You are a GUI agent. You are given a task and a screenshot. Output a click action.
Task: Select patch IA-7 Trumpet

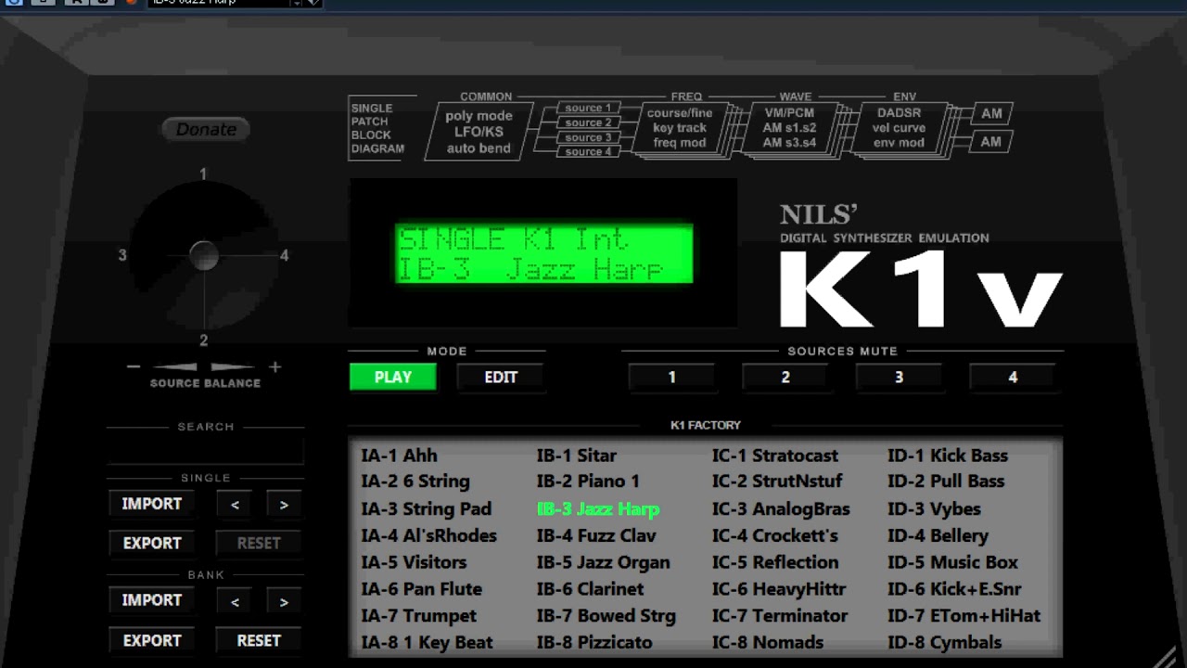418,616
